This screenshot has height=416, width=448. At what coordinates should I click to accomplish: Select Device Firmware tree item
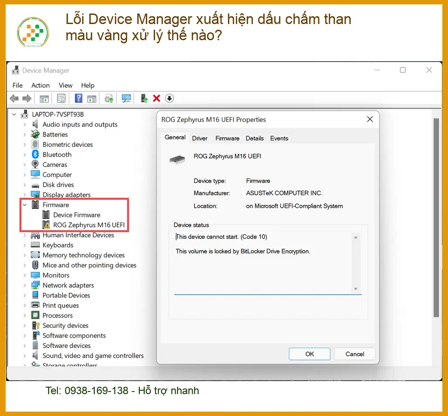click(x=76, y=215)
